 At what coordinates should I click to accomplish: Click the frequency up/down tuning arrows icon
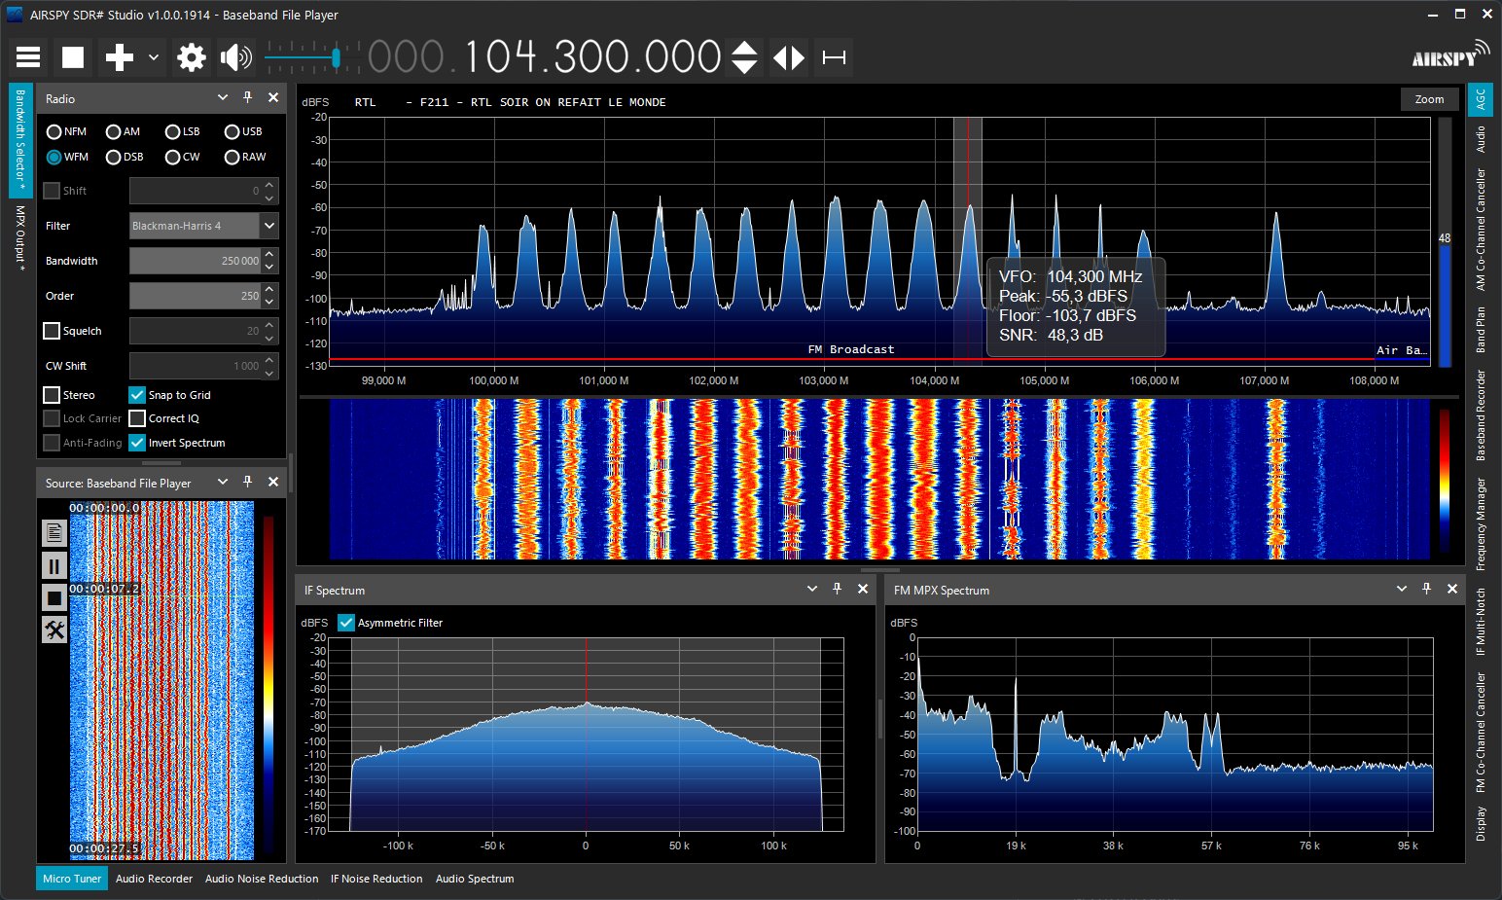(744, 57)
